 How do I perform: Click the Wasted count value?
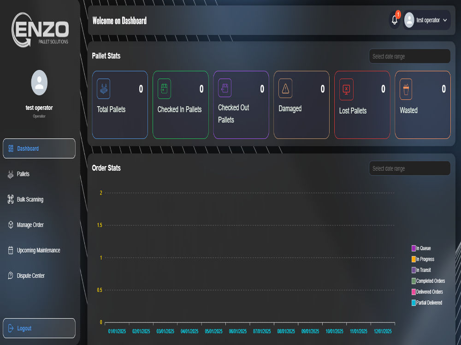click(444, 89)
